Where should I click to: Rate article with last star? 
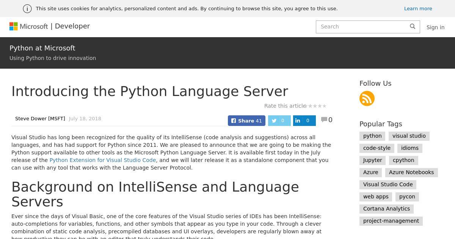tap(324, 106)
